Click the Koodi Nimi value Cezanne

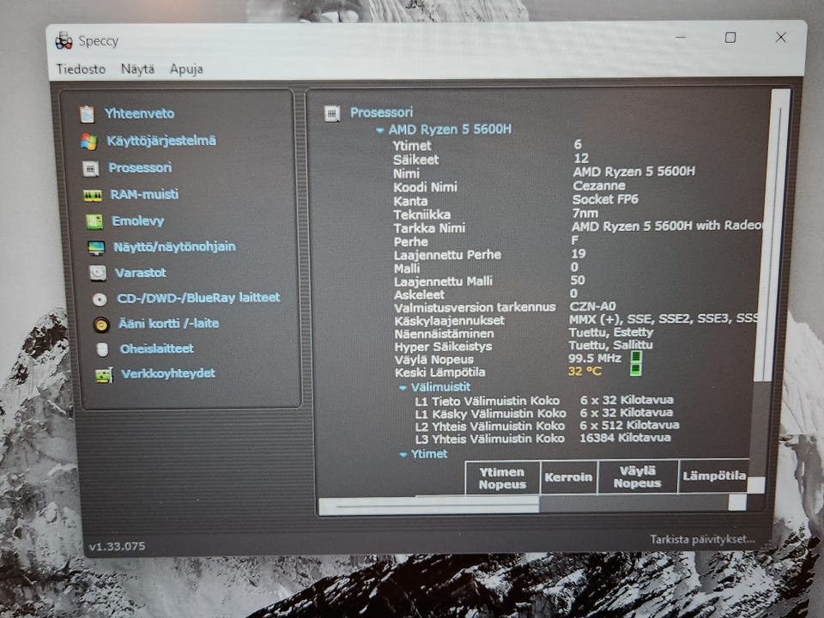coord(598,185)
